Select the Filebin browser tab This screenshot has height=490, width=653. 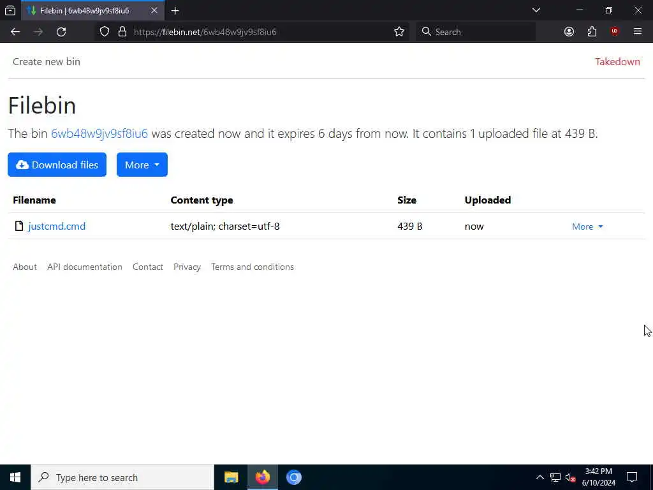point(92,11)
